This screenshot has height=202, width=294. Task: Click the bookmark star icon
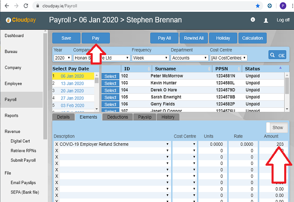point(258,6)
